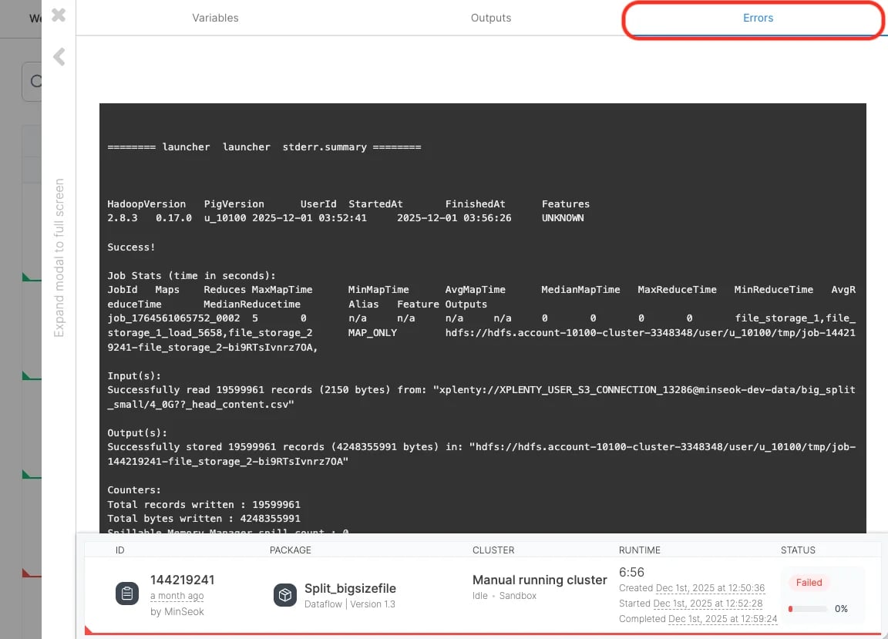The image size is (888, 639).
Task: Close the modal with the X icon
Action: (59, 15)
